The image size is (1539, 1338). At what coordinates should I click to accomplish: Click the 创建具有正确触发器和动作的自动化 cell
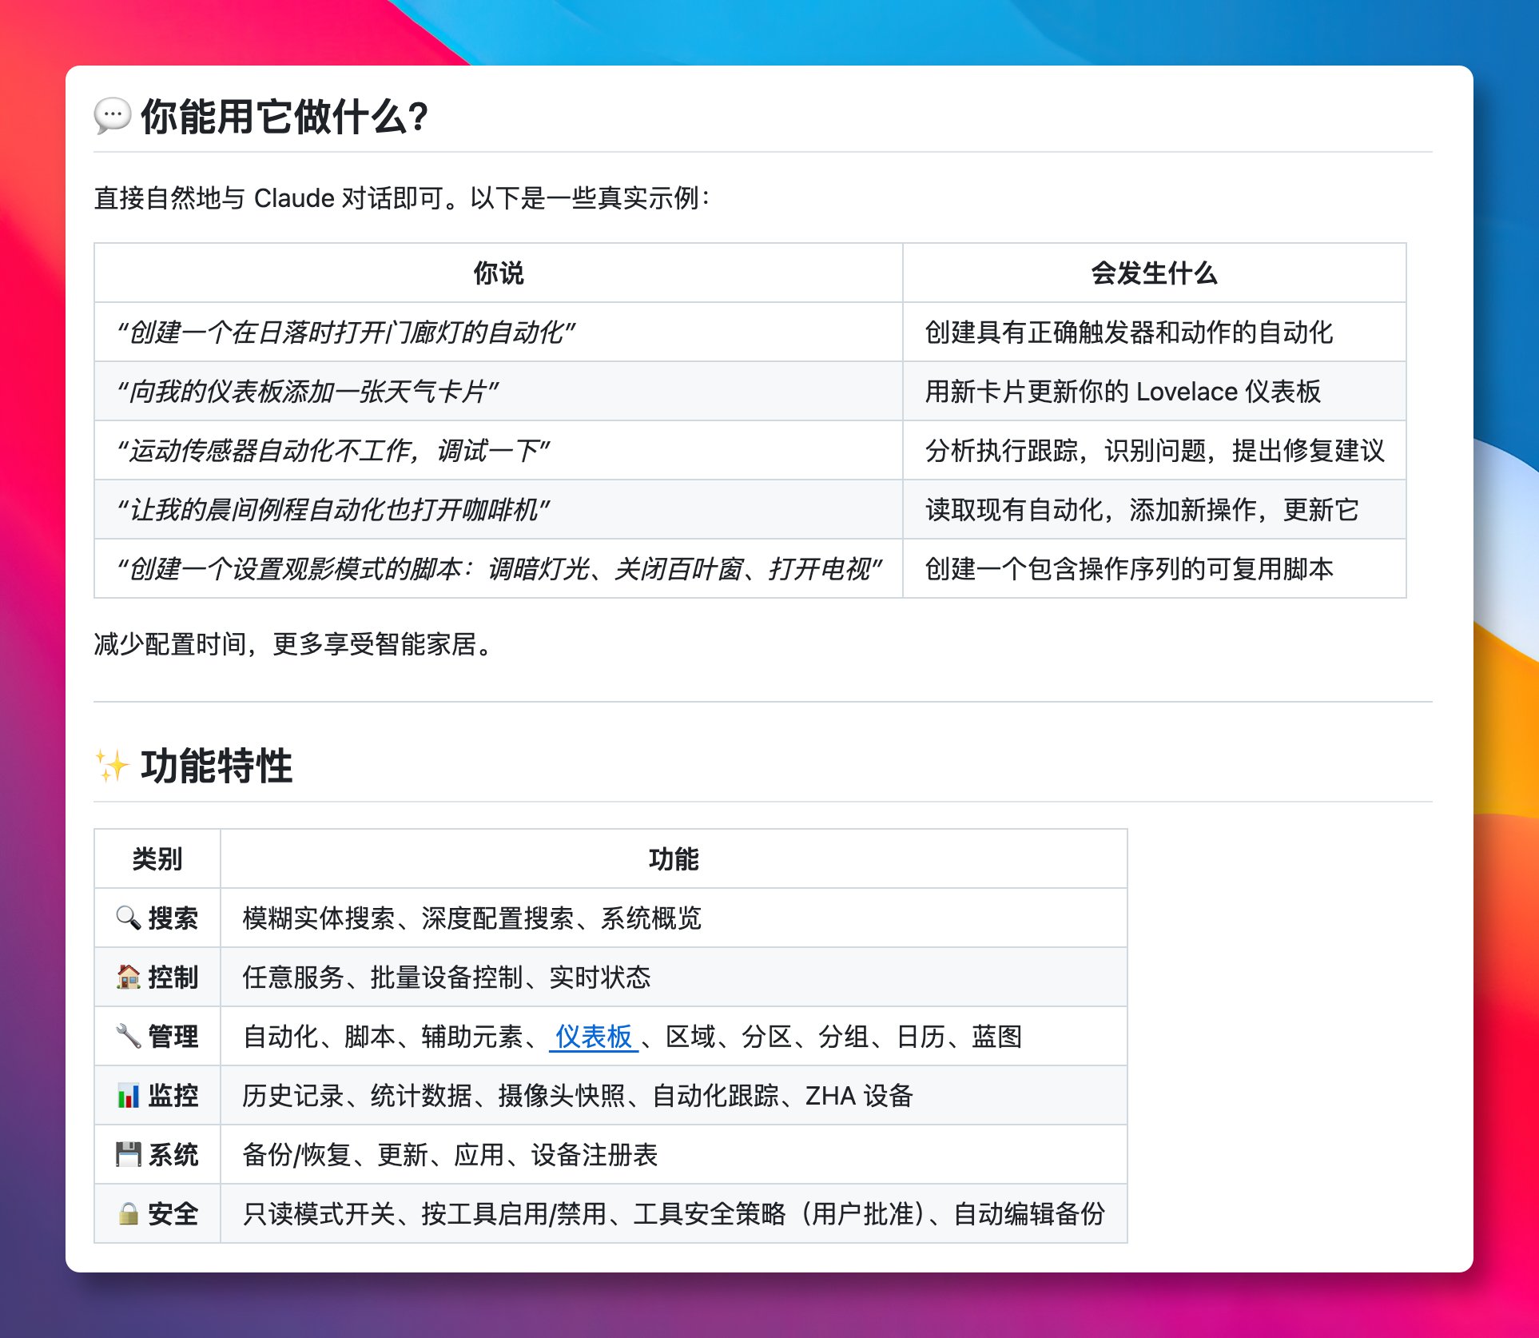[1154, 332]
